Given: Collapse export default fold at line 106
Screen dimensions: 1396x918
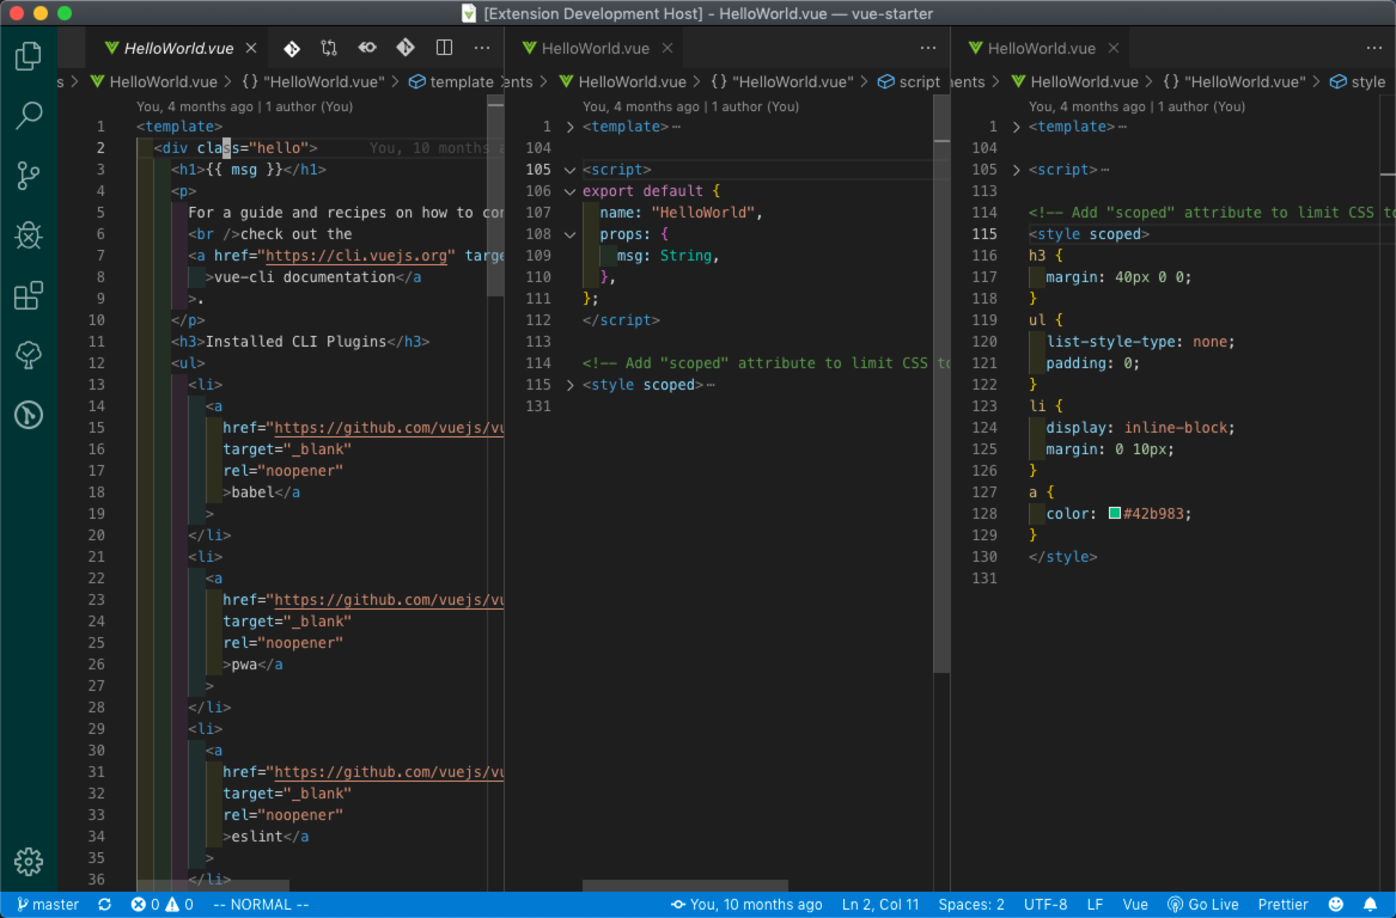Looking at the screenshot, I should 570,192.
